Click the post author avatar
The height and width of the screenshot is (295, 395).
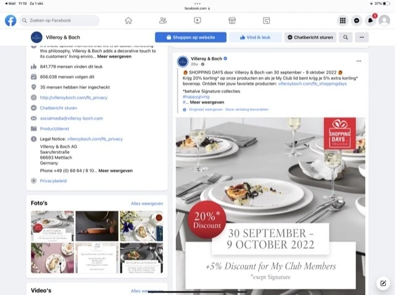[183, 62]
